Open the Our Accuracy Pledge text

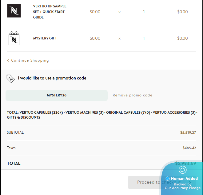(x=182, y=188)
